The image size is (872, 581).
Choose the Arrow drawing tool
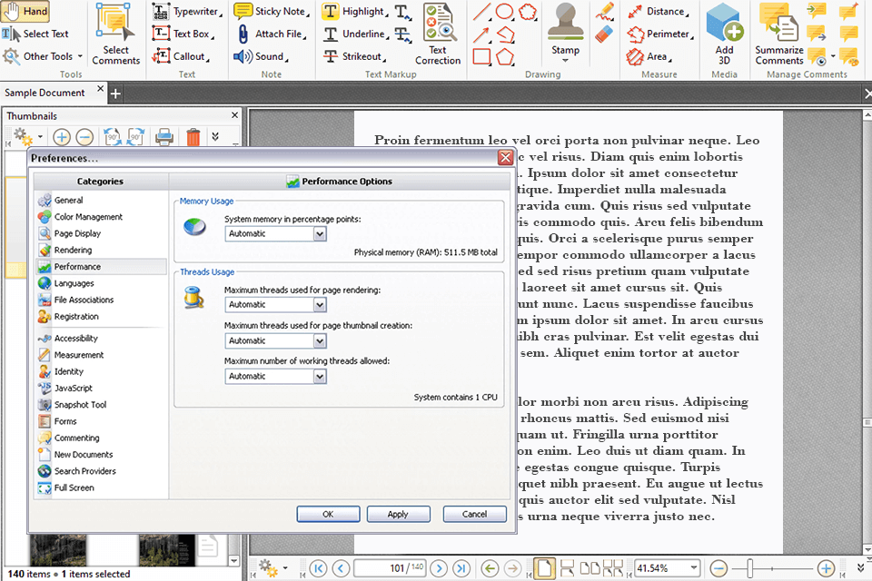click(x=481, y=34)
